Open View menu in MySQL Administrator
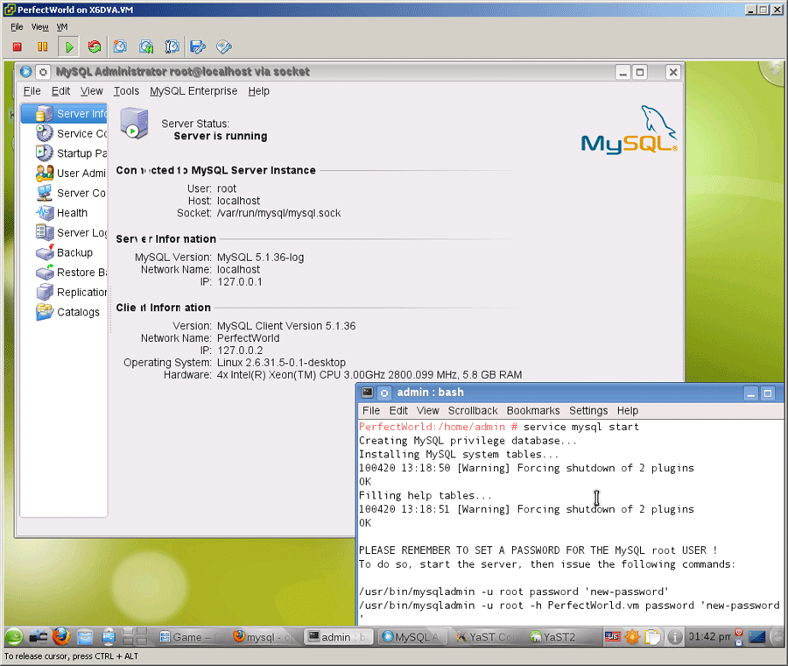788x666 pixels. click(x=91, y=91)
